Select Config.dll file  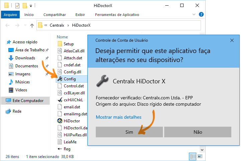point(72,72)
